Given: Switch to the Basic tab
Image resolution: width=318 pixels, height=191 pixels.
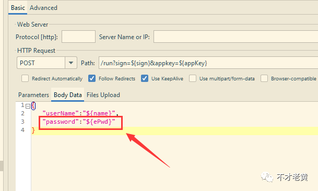Looking at the screenshot, I should pos(18,8).
